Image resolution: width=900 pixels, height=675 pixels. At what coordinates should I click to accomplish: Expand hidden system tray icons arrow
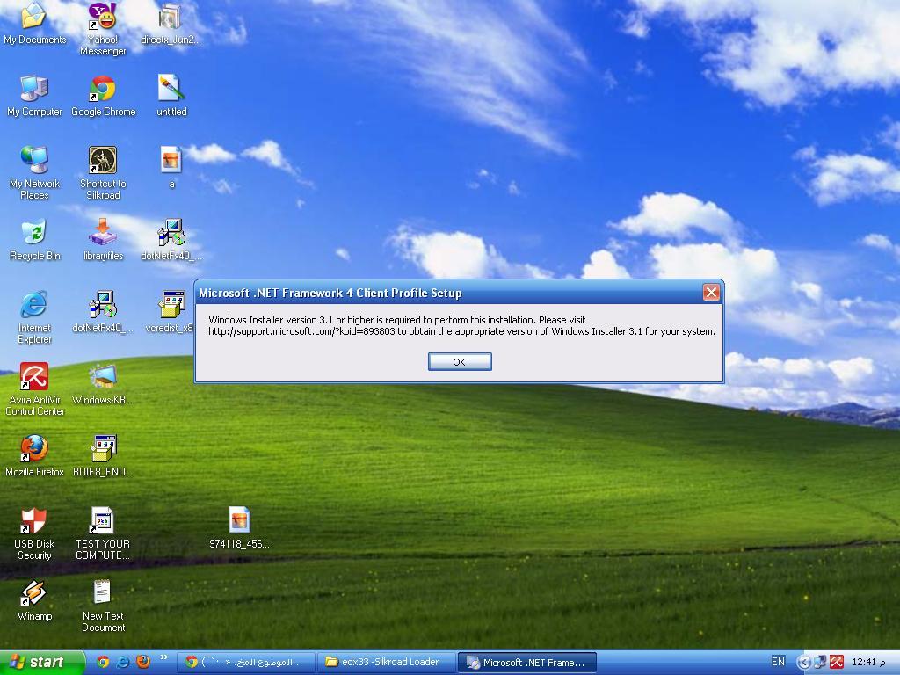tap(804, 663)
